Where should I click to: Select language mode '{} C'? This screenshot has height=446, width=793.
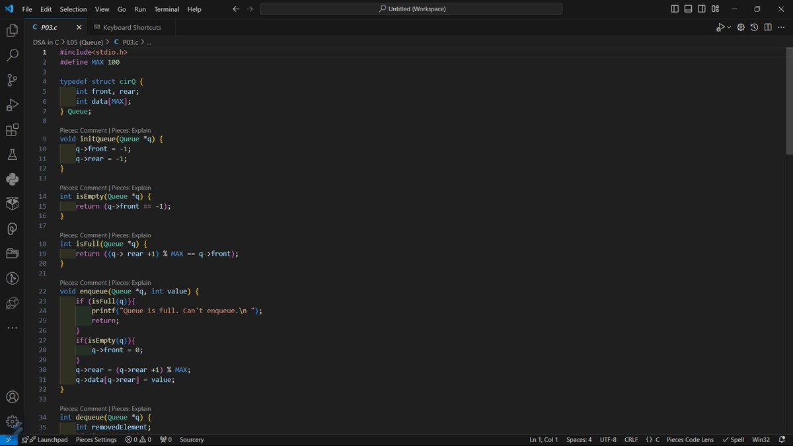(653, 439)
